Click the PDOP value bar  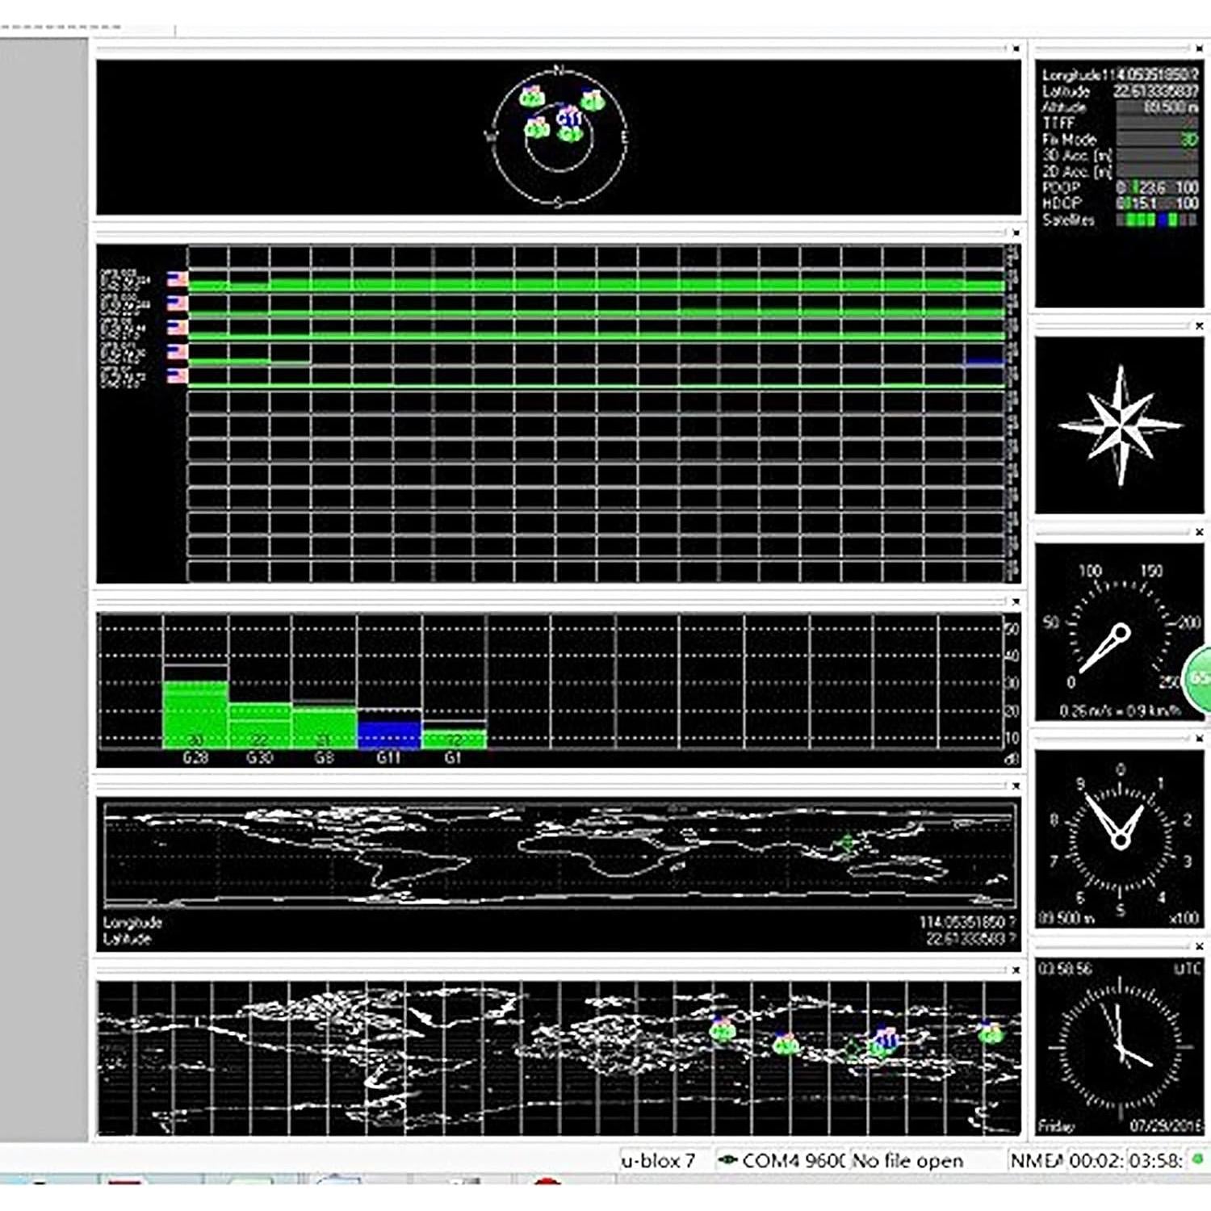(x=1157, y=187)
